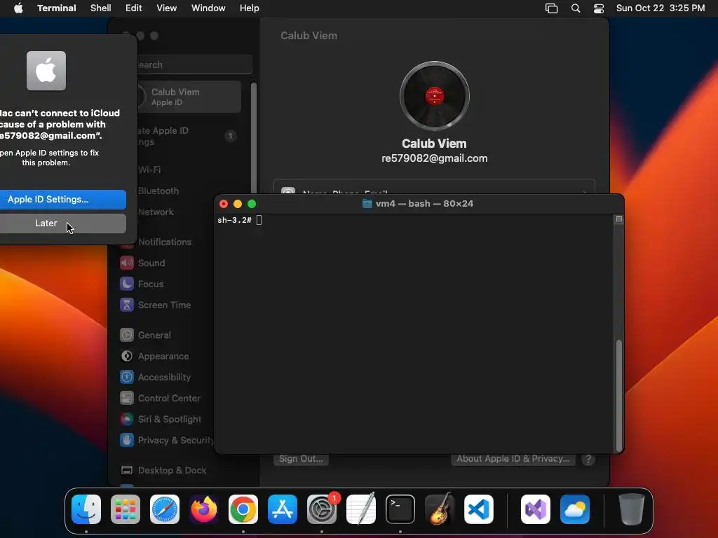Viewport: 718px width, 538px height.
Task: Open the Window menu
Action: pos(208,8)
